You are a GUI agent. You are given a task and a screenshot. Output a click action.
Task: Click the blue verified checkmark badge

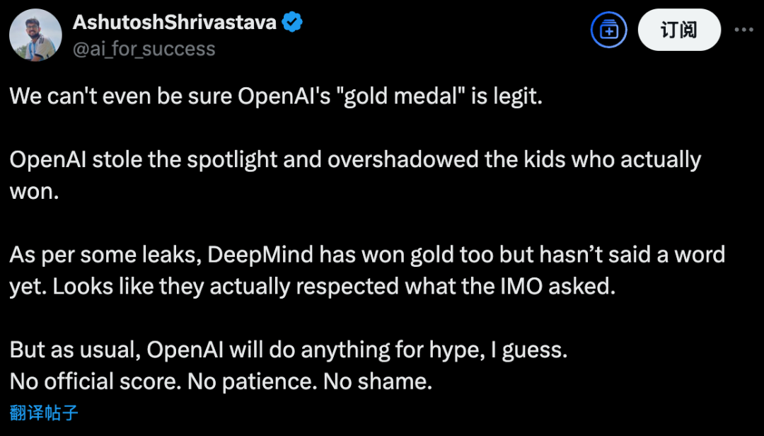click(293, 23)
